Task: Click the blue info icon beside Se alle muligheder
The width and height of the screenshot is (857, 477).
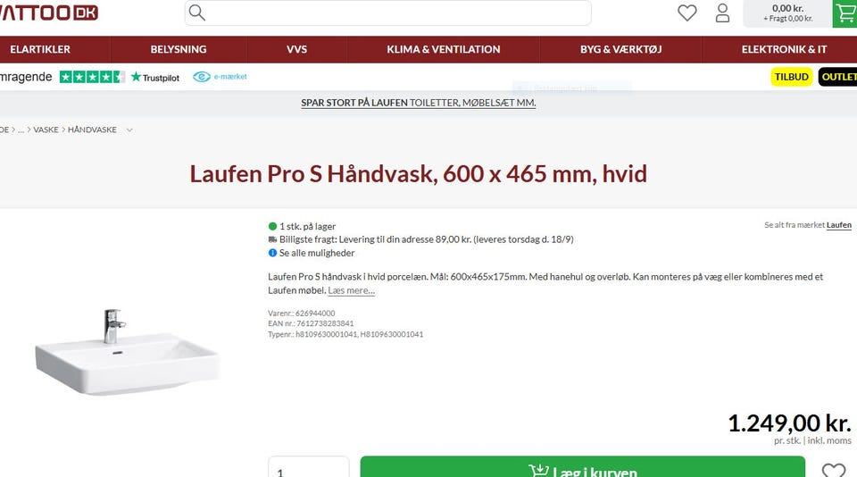Action: point(272,253)
